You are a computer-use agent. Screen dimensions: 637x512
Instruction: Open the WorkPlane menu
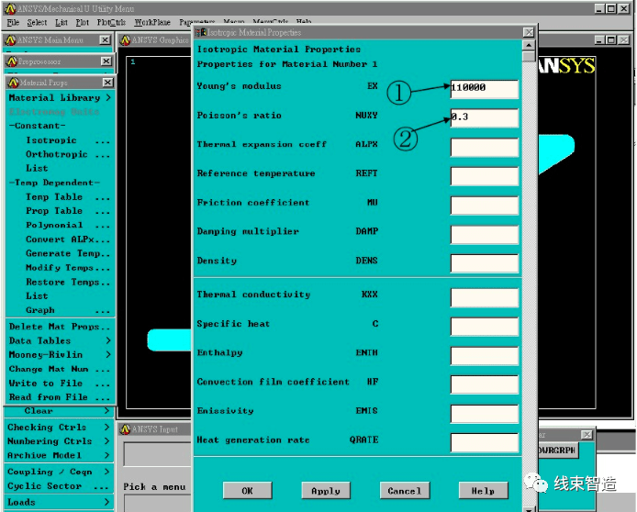[x=152, y=22]
